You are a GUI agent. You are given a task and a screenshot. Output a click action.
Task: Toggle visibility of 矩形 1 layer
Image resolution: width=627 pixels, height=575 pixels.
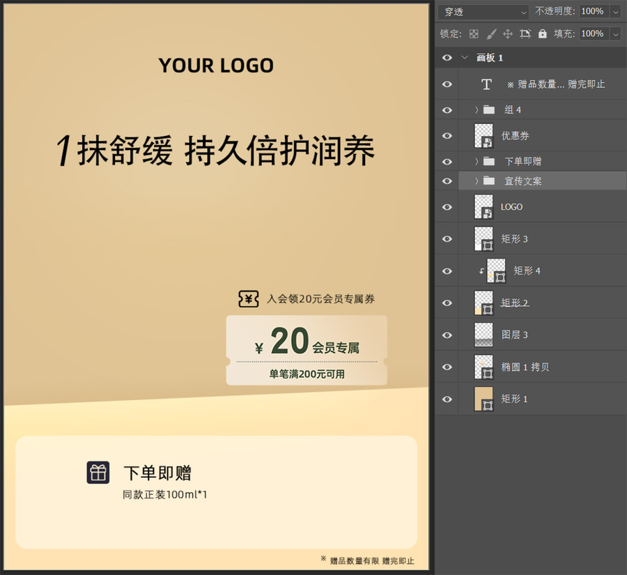click(447, 399)
